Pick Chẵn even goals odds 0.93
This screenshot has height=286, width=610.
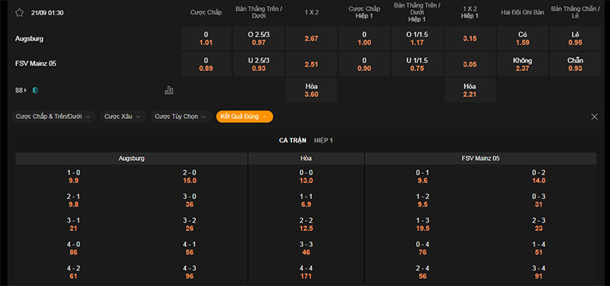pyautogui.click(x=575, y=64)
